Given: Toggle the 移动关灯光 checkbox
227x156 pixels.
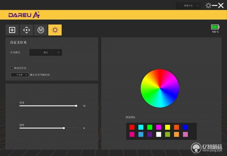Looking at the screenshot, I should click(12, 68).
